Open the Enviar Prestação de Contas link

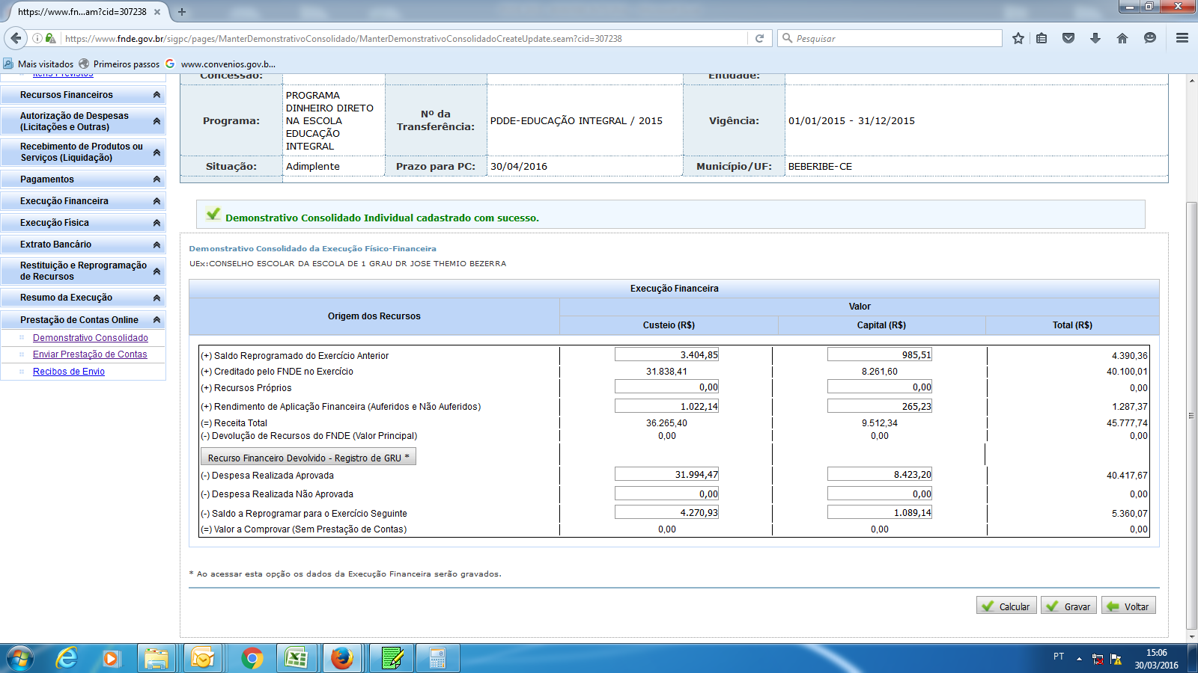[x=90, y=354]
